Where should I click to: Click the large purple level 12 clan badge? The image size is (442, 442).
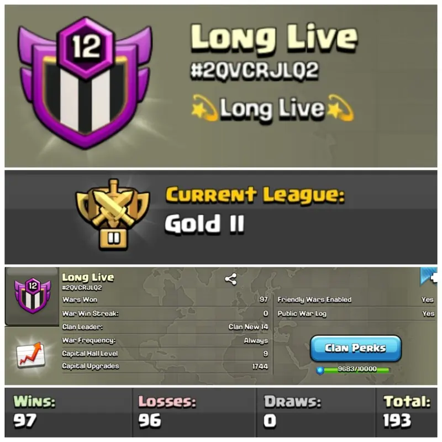click(85, 83)
